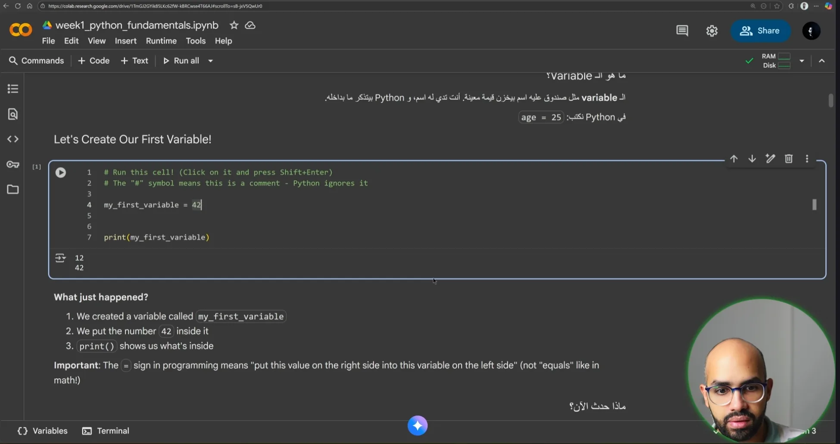
Task: Switch to the Terminal tab at bottom
Action: point(105,431)
